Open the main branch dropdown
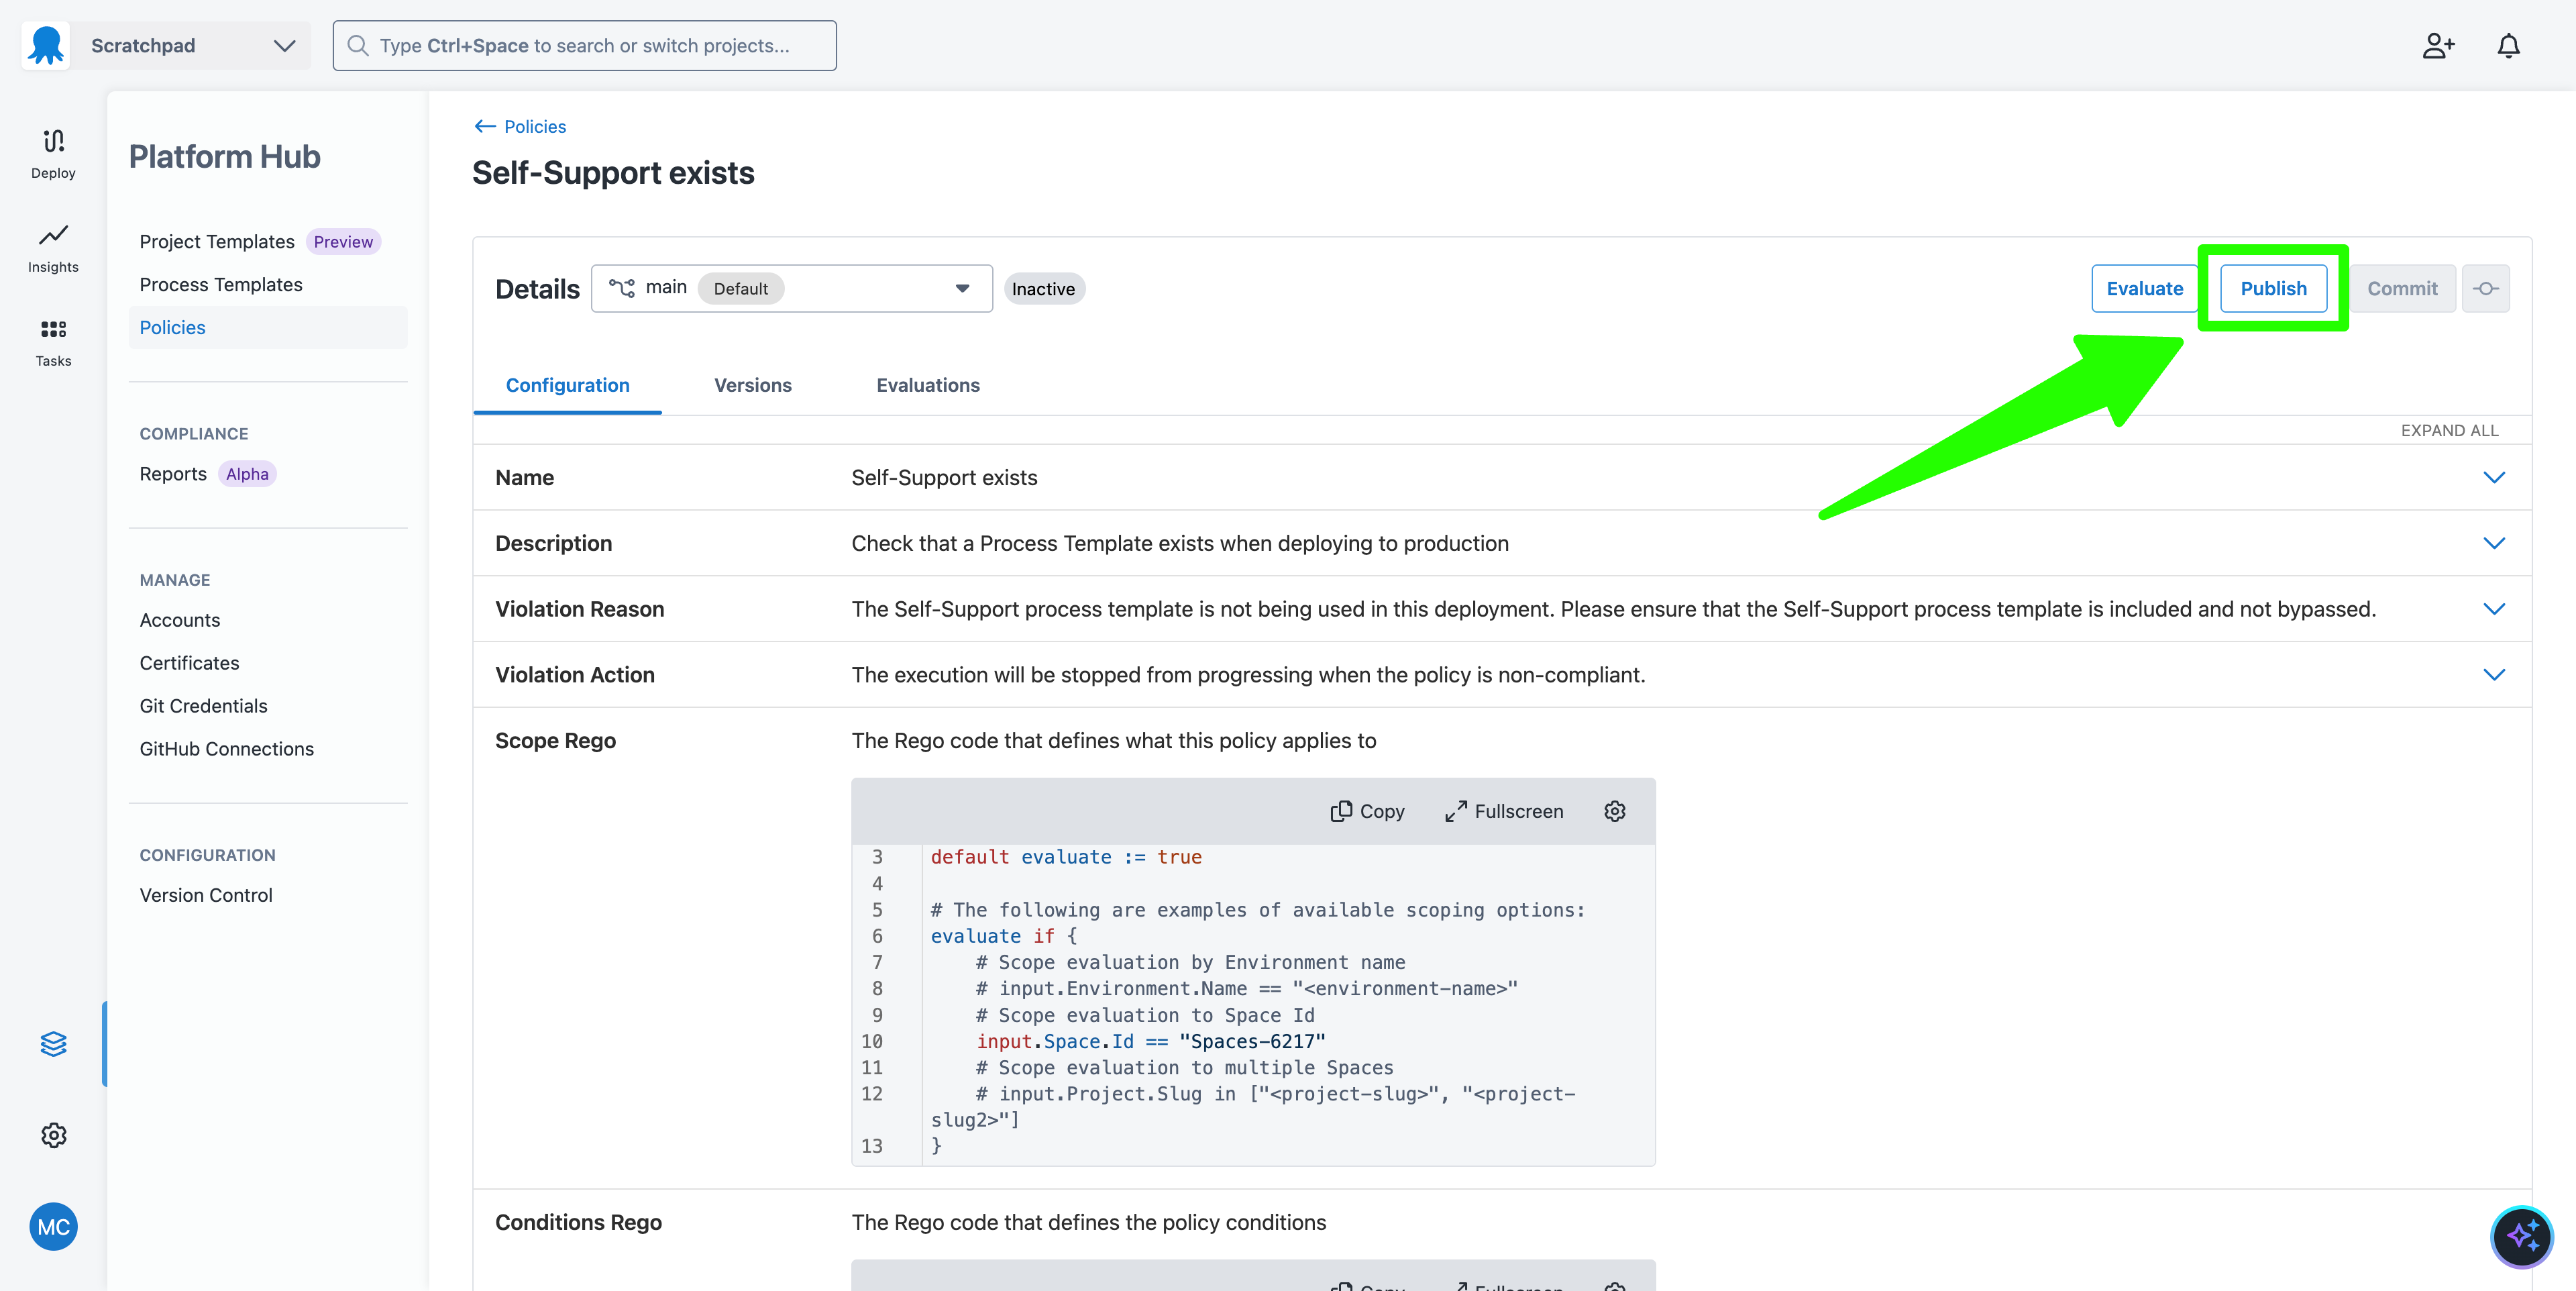Viewport: 2576px width, 1291px height. pyautogui.click(x=791, y=288)
